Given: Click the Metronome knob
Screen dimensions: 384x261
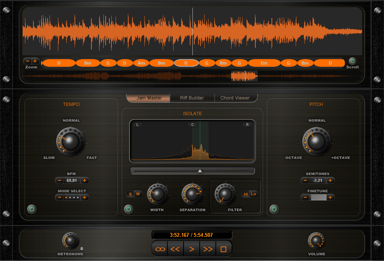Looking at the screenshot, I should 71,240.
